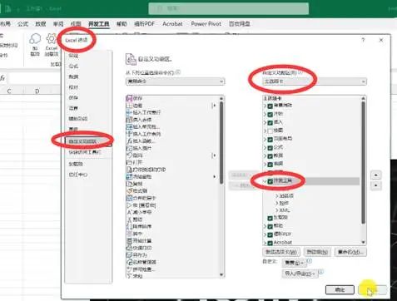Switch to the Acrobat ribbon tab
397x301 pixels.
point(172,24)
